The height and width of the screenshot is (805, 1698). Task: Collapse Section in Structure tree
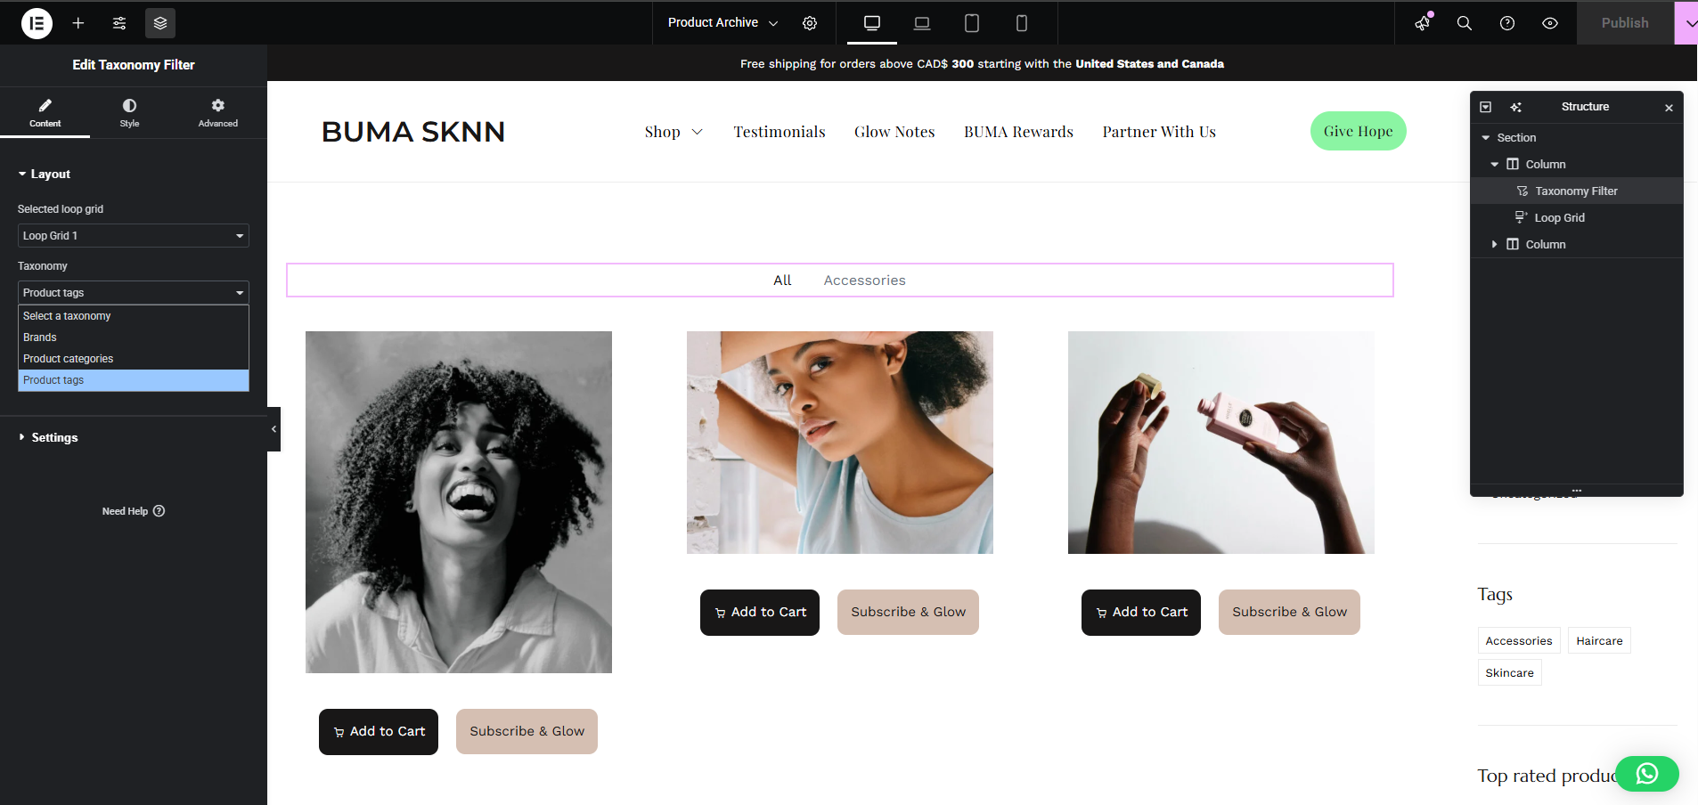point(1486,138)
